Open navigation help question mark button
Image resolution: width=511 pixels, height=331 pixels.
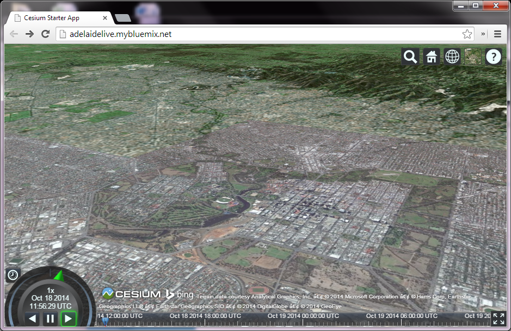point(494,57)
